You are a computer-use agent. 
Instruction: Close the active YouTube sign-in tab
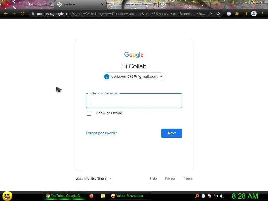pos(102,4)
